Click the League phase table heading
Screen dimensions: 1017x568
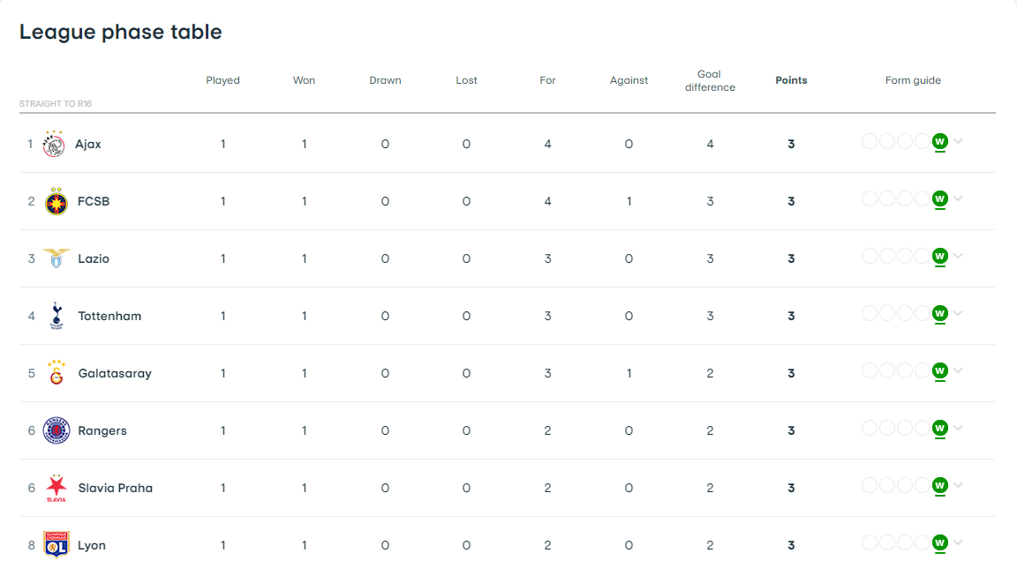[121, 32]
